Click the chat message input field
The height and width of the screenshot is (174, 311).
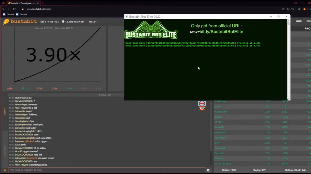pyautogui.click(x=107, y=170)
